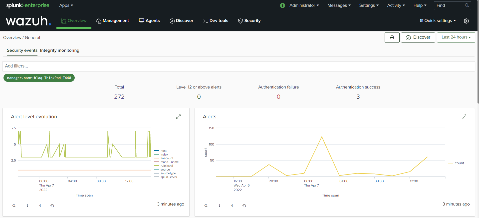Toggle the sourcetype legend entry
This screenshot has width=479, height=218.
coord(165,173)
